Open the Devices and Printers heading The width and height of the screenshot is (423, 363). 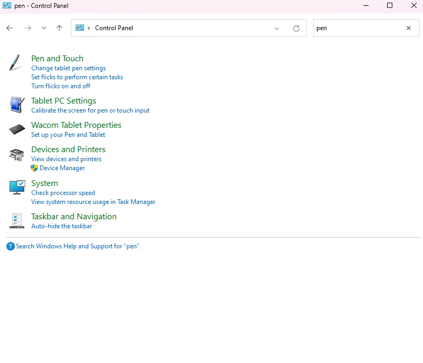point(68,149)
